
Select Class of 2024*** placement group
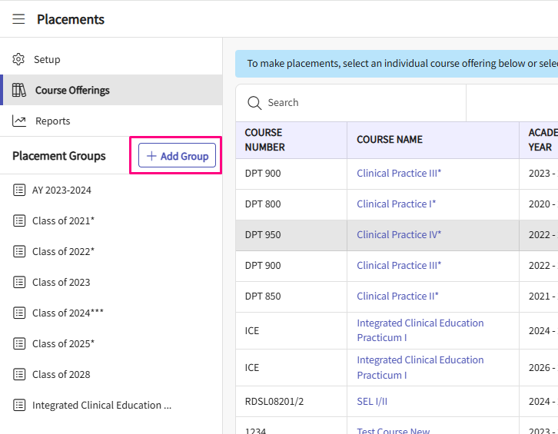[68, 313]
